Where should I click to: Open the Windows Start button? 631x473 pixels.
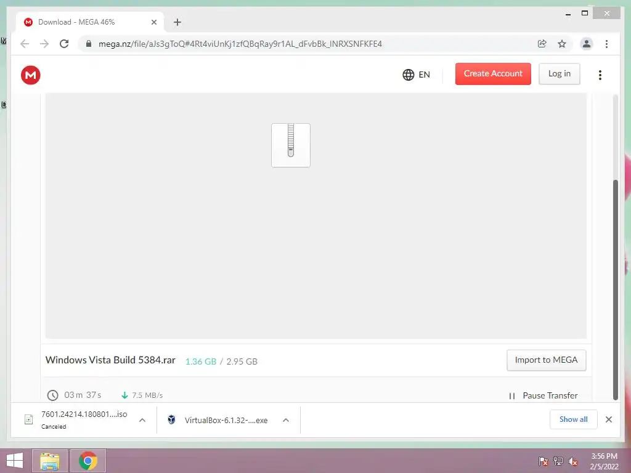click(x=15, y=461)
